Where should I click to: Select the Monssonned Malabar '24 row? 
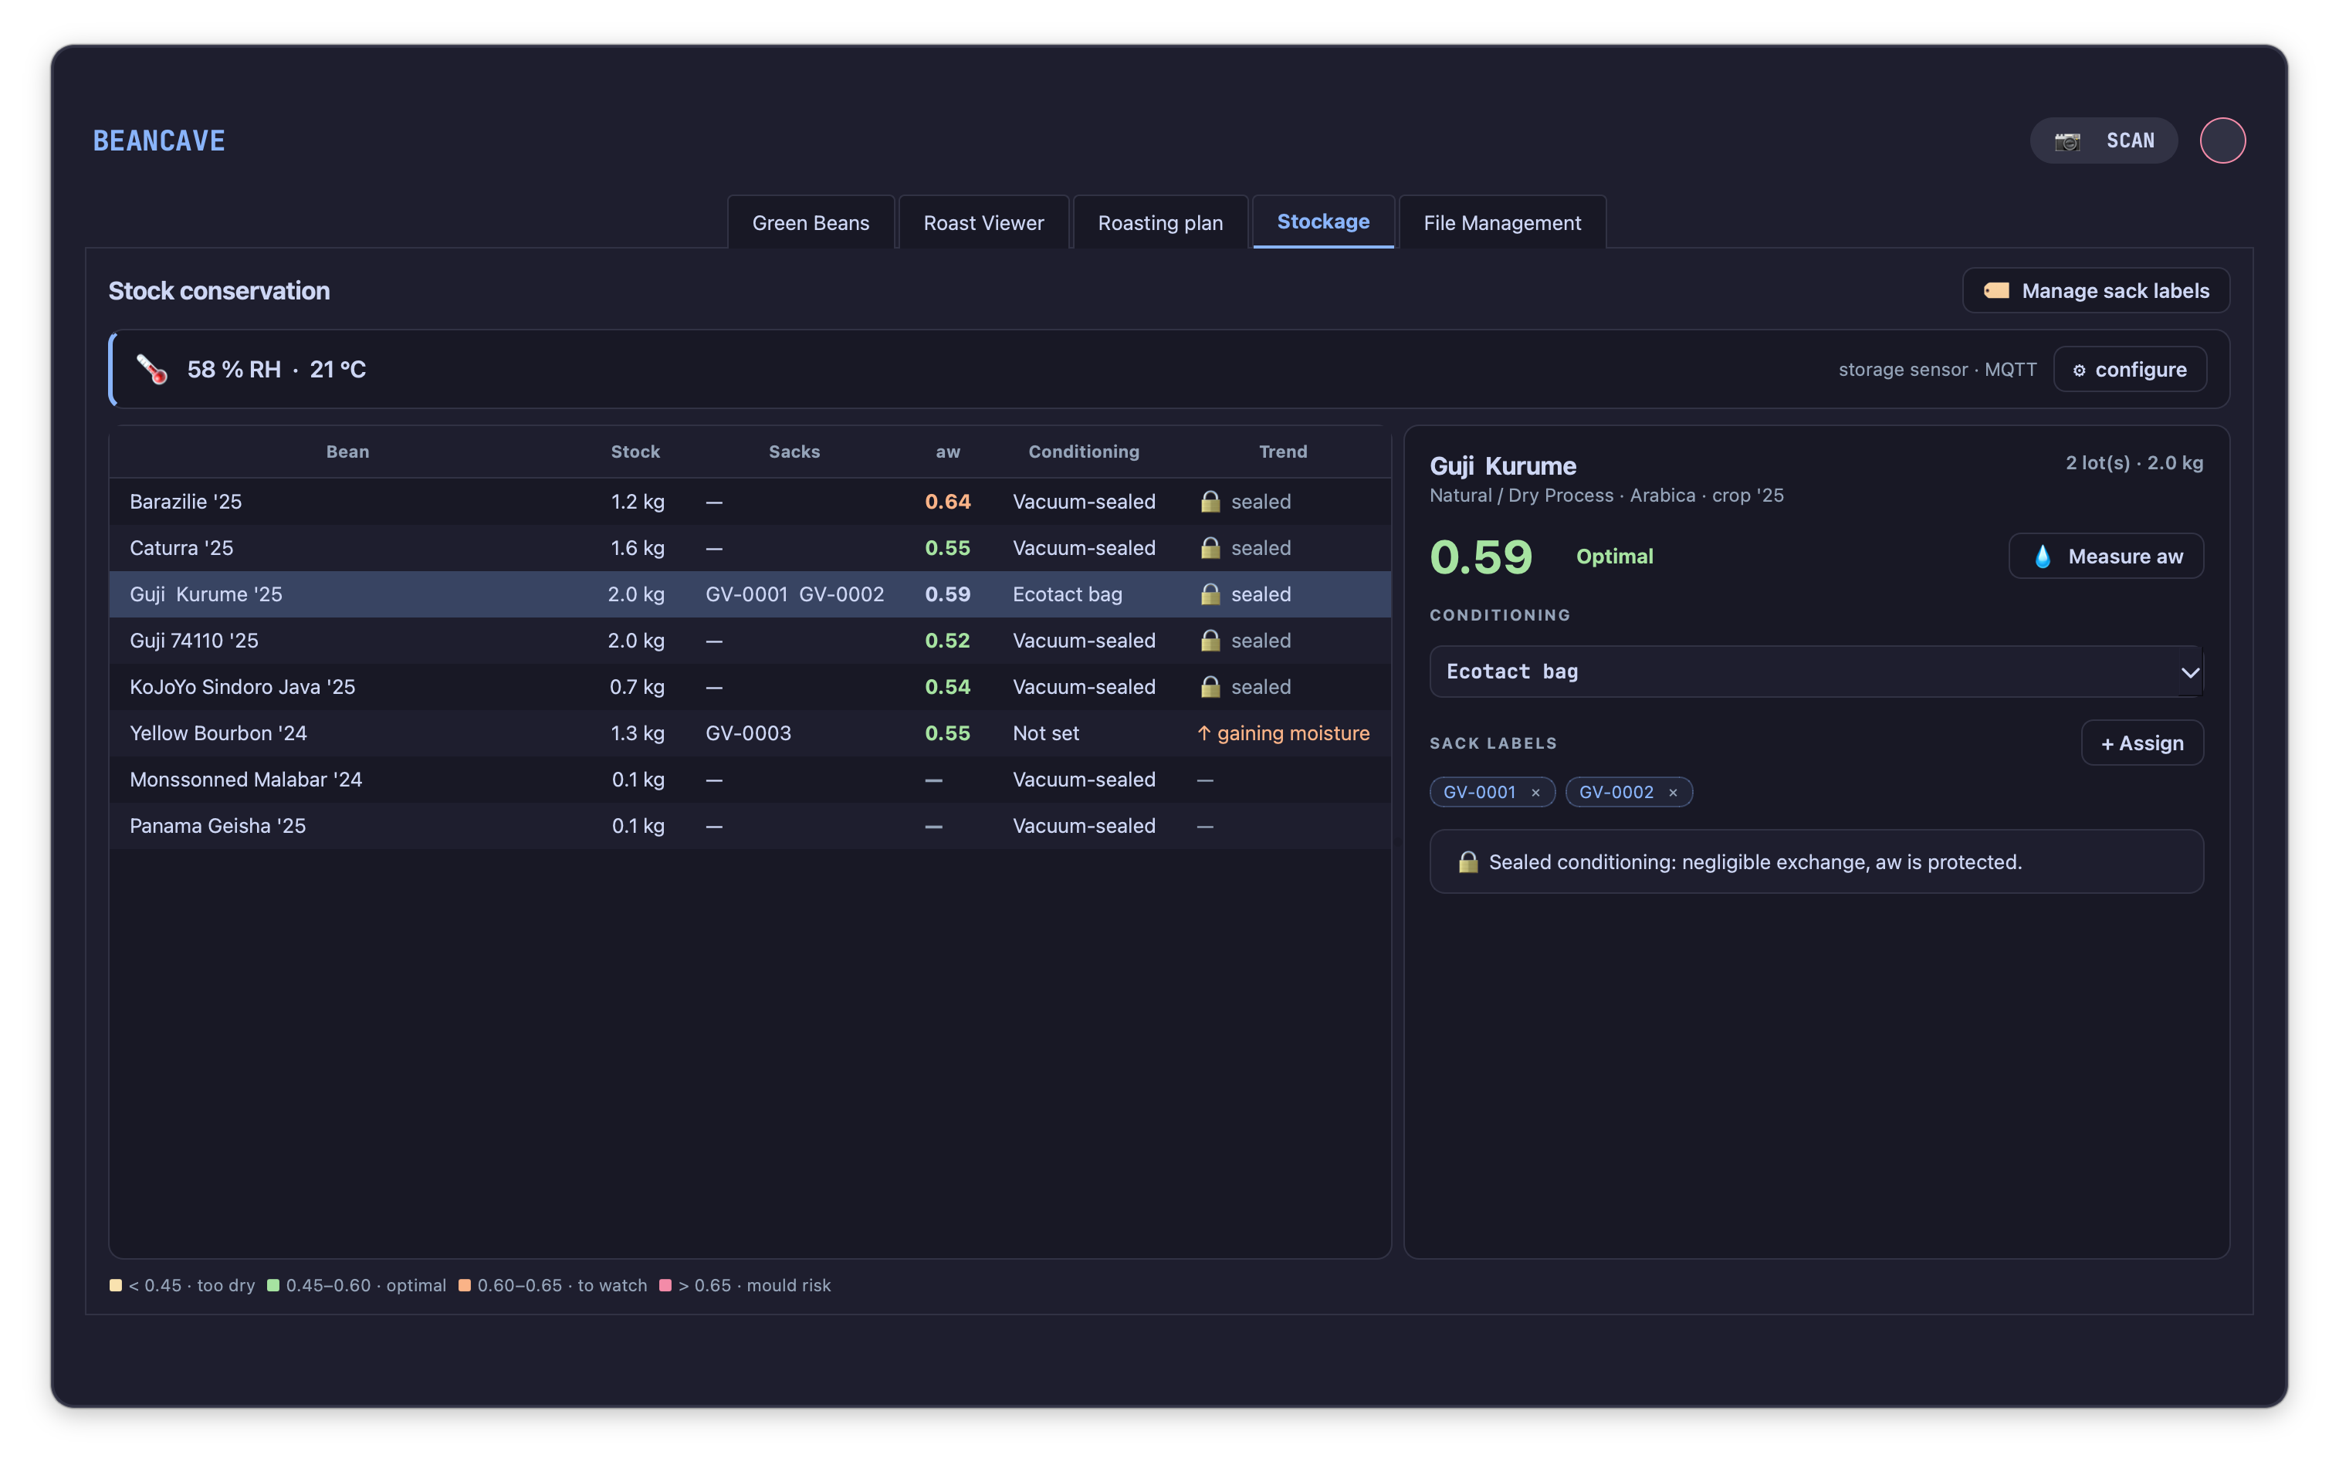(750, 780)
